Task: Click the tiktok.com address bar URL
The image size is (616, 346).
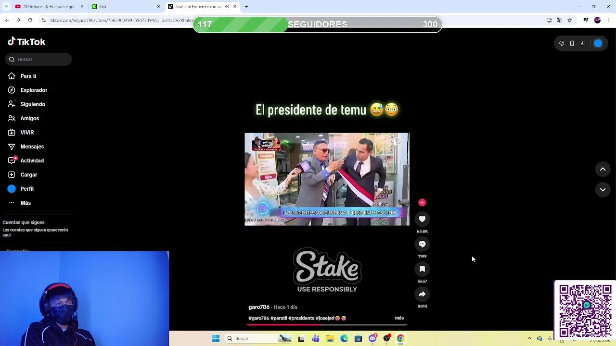Action: coord(121,20)
